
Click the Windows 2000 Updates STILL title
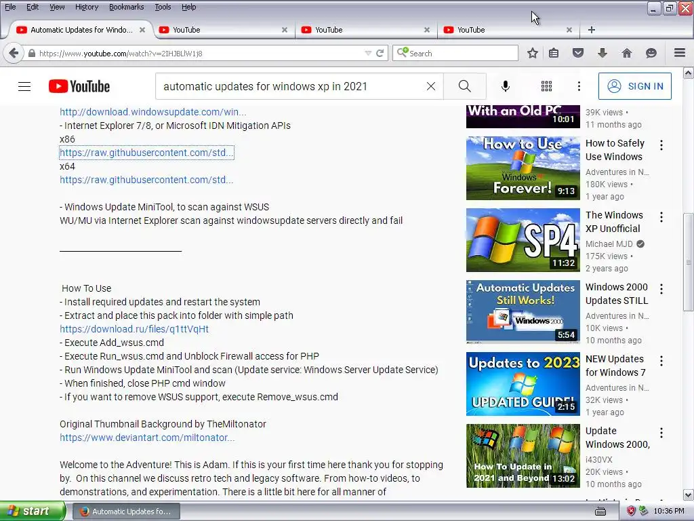point(617,294)
